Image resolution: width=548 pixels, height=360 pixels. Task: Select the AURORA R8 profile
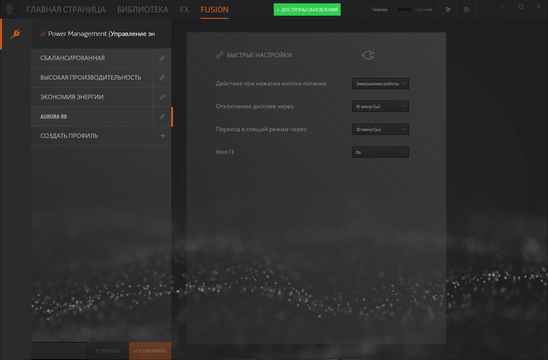tap(92, 117)
